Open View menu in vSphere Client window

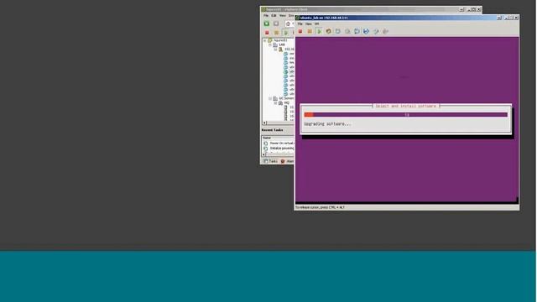(282, 15)
